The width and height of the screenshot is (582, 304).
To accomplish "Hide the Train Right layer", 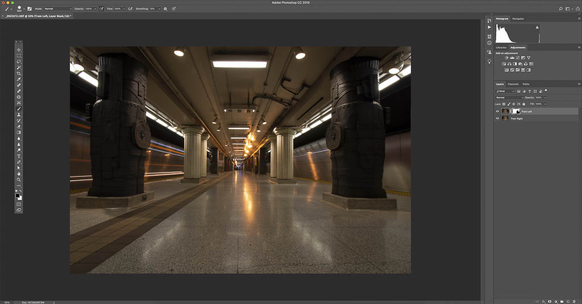I will (x=497, y=119).
